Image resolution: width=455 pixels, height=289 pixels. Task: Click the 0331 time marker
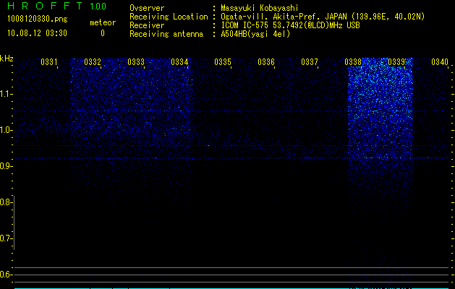pos(49,62)
